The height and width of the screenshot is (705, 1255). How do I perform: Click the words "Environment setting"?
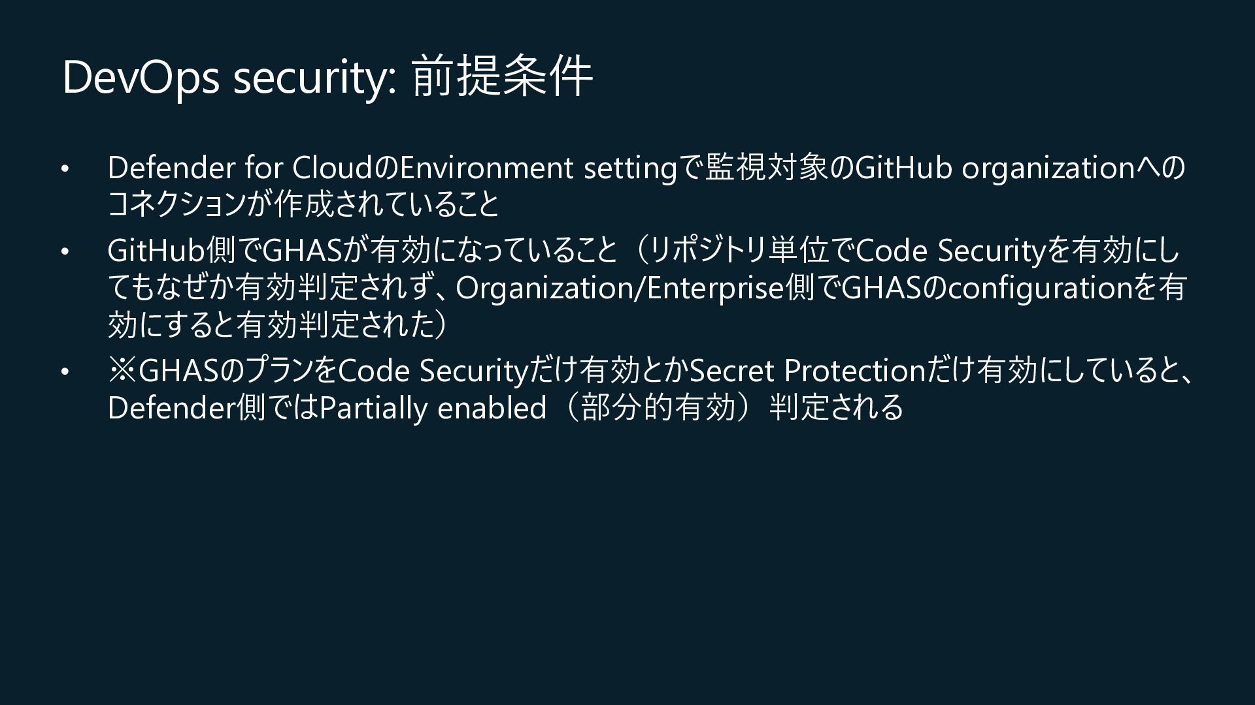coord(537,168)
